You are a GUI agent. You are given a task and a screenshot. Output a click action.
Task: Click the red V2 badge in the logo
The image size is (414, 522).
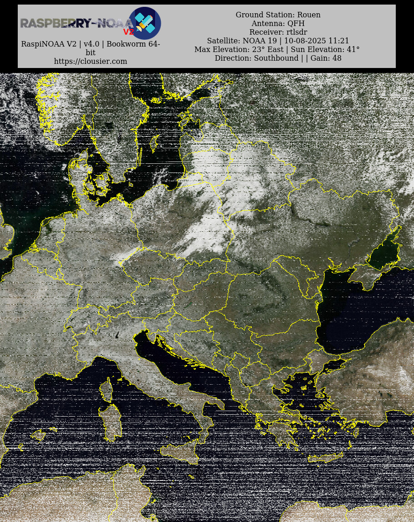[128, 32]
